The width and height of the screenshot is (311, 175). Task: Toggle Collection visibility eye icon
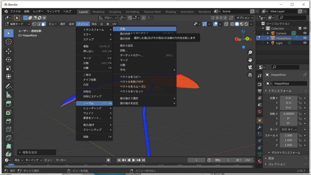(305, 29)
